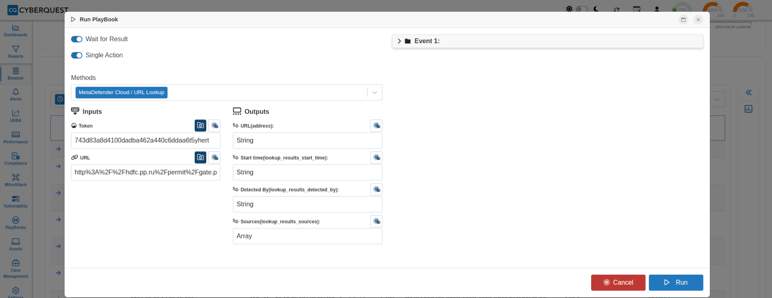Click the moon dark-mode icon in header

596,9
